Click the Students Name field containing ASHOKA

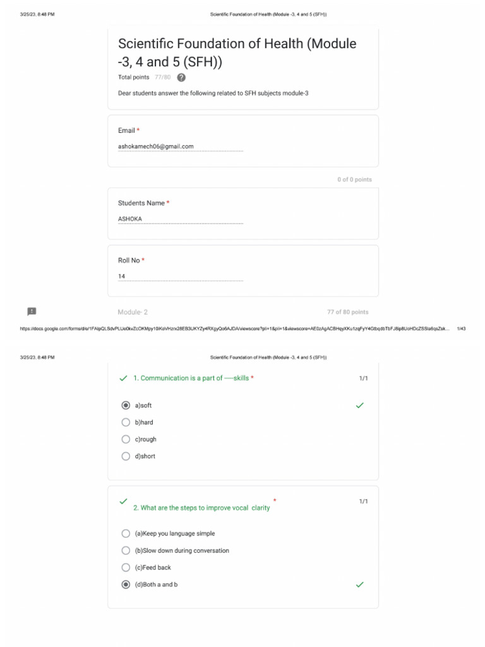(x=180, y=219)
